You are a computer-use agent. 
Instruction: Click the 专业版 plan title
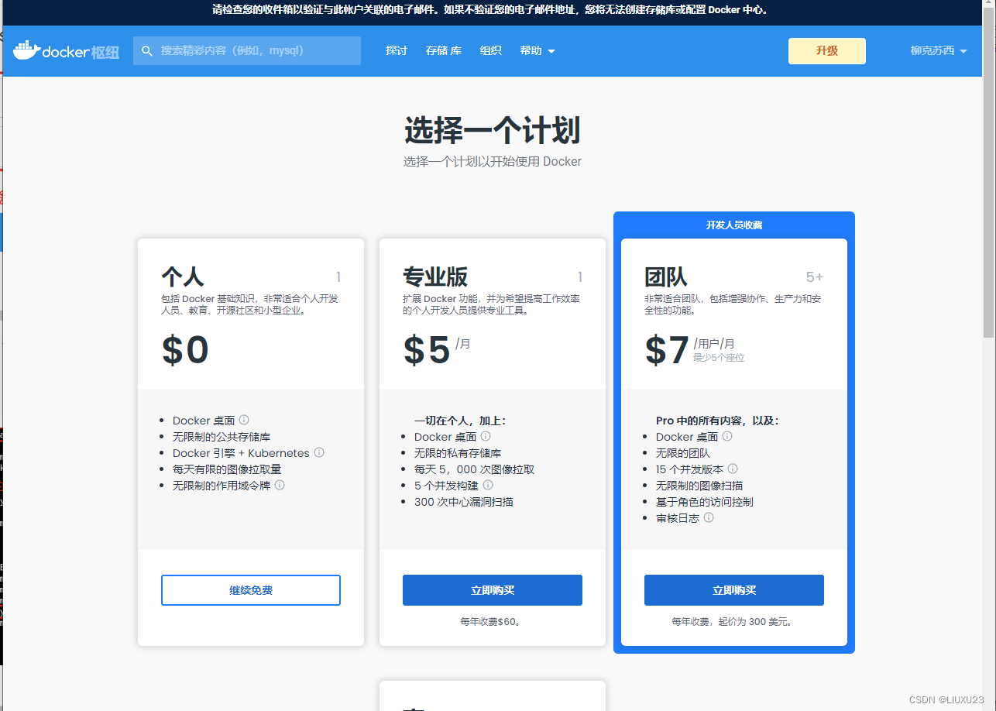coord(435,276)
